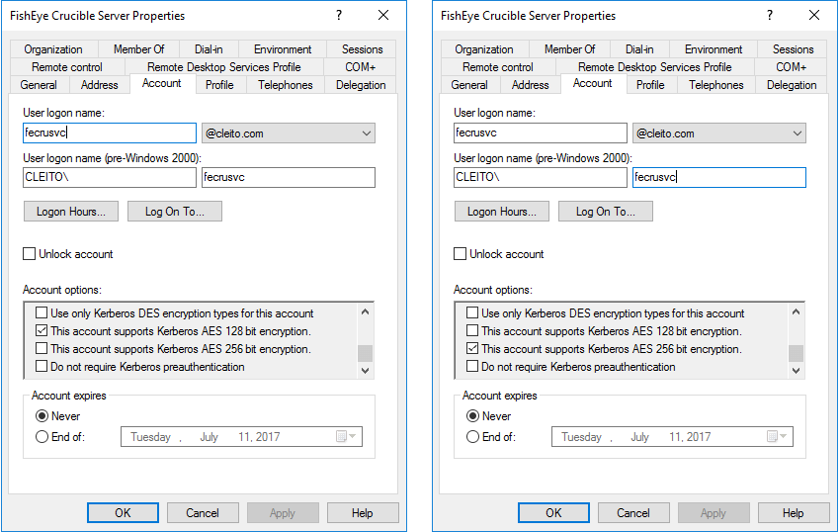Open Remote Desktop Services Profile tab, right dialog
This screenshot has height=532, width=840.
click(x=654, y=67)
